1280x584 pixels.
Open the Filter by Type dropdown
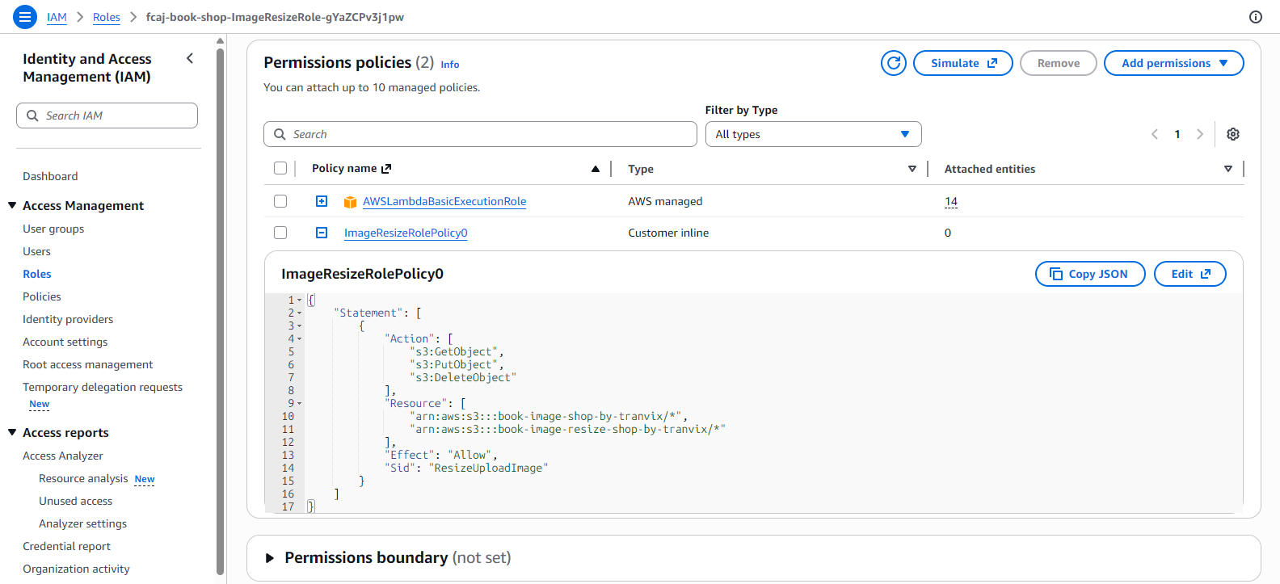[814, 134]
